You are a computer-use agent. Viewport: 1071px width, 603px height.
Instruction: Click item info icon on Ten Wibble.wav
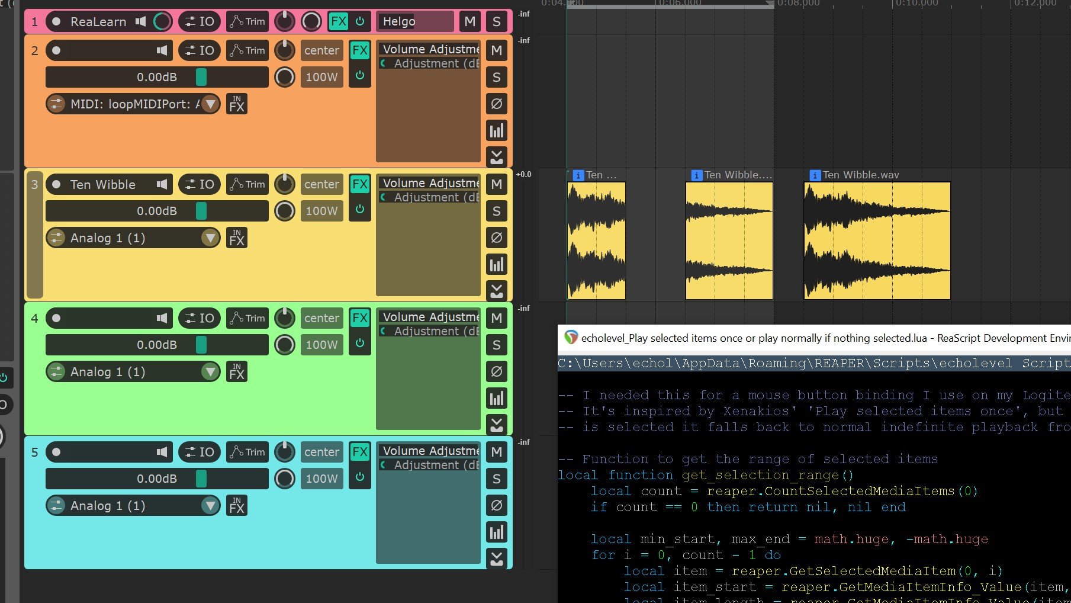815,175
